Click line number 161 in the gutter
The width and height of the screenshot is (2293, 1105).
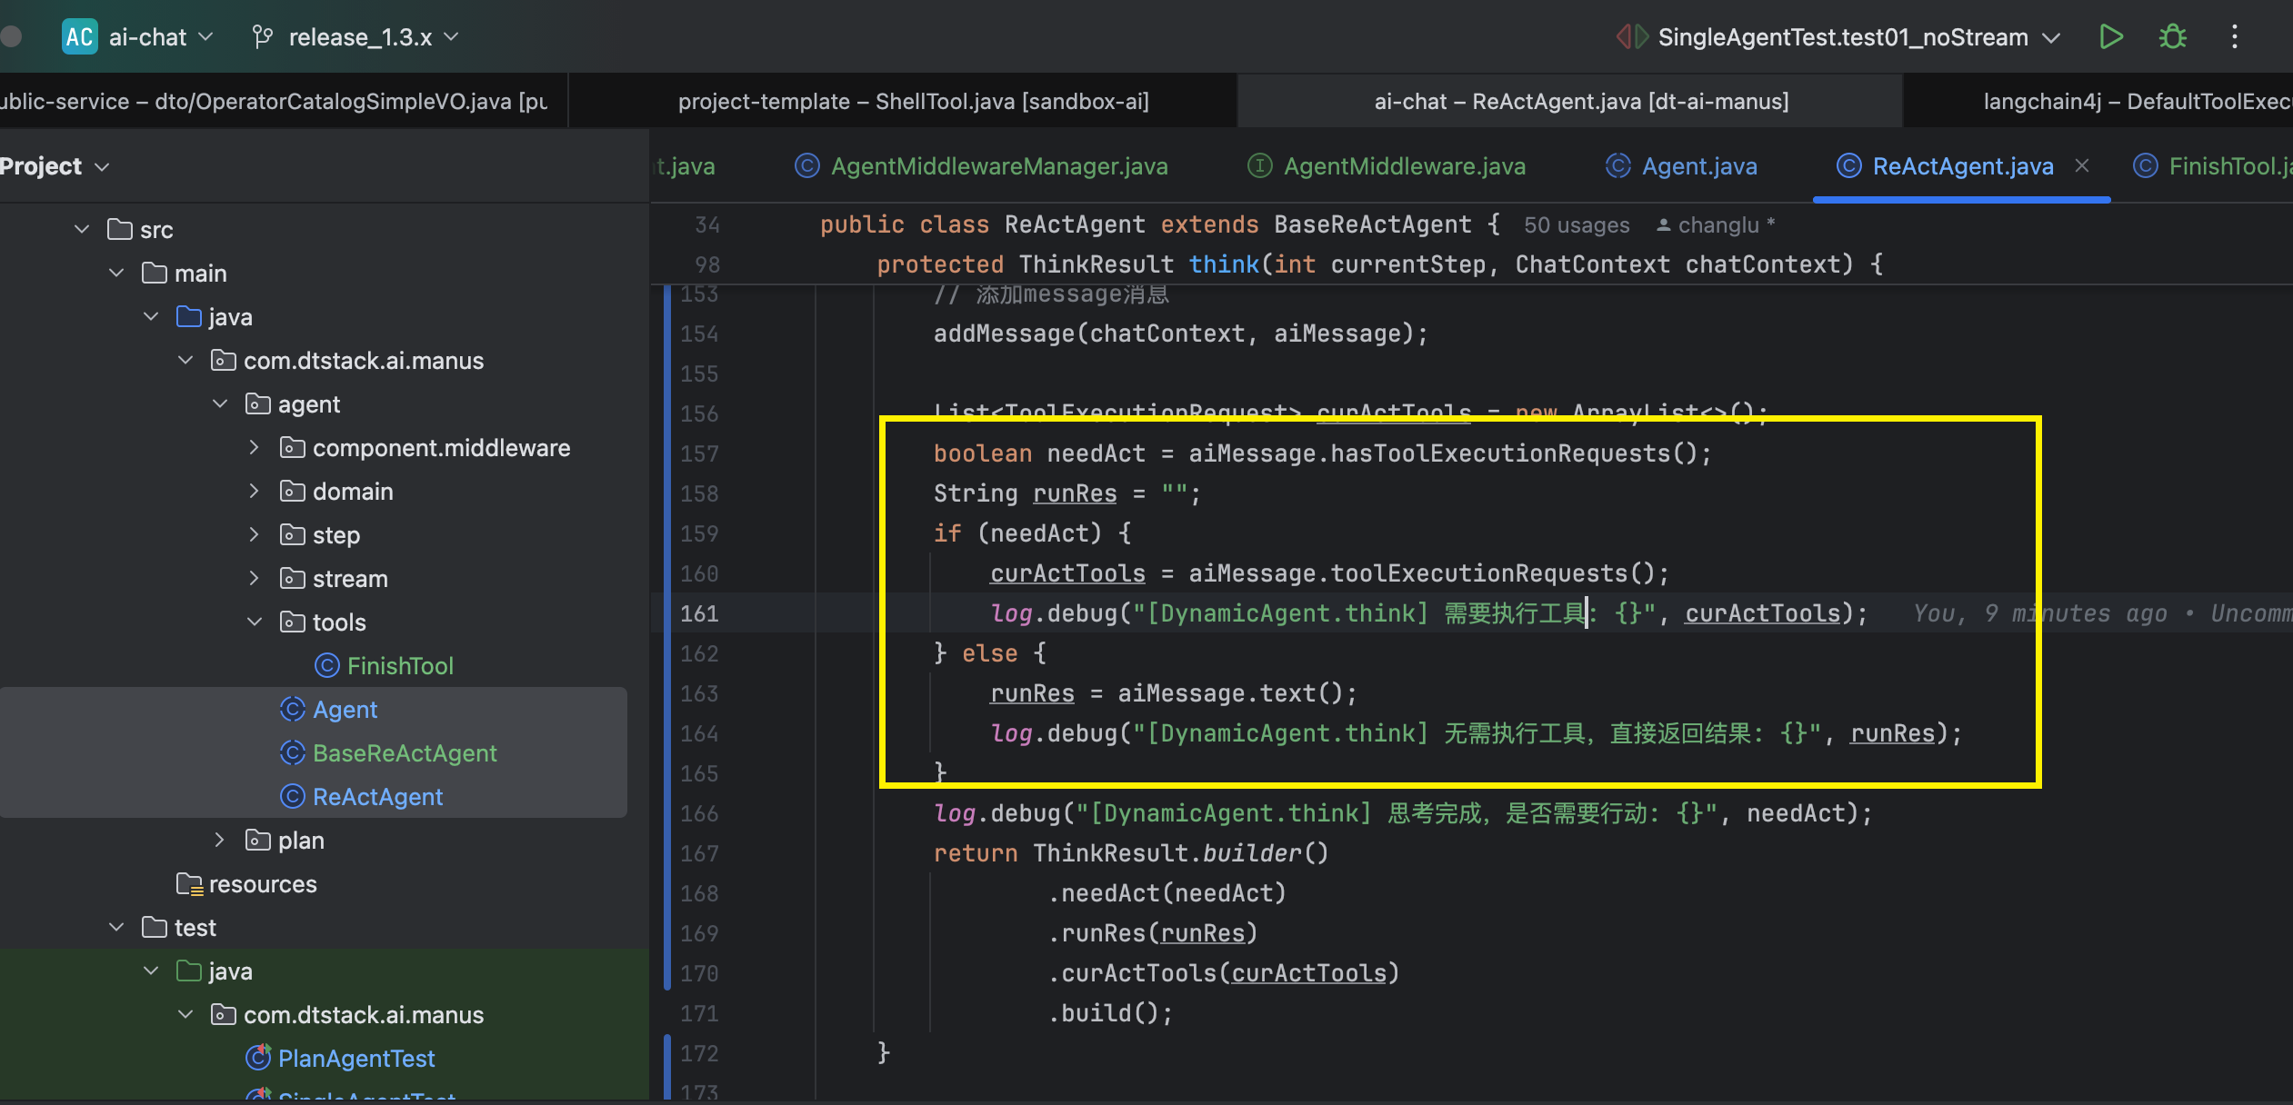699,613
